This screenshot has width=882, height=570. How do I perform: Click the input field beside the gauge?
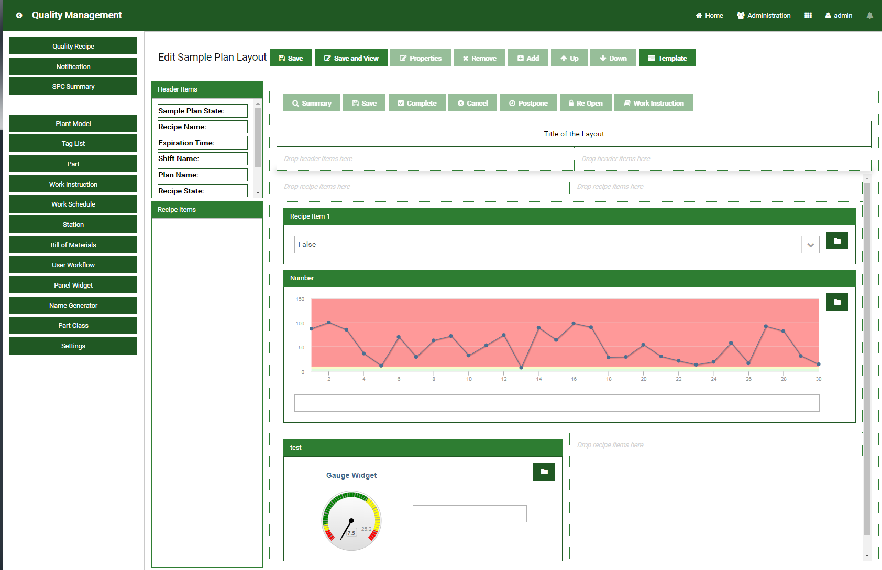[x=469, y=514]
